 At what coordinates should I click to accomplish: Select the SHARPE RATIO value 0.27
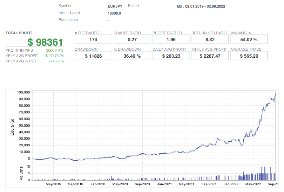132,39
